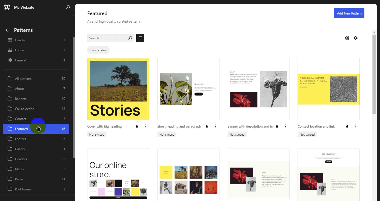Click the sidebar vertical scrollbar
The width and height of the screenshot is (380, 201).
point(74,98)
